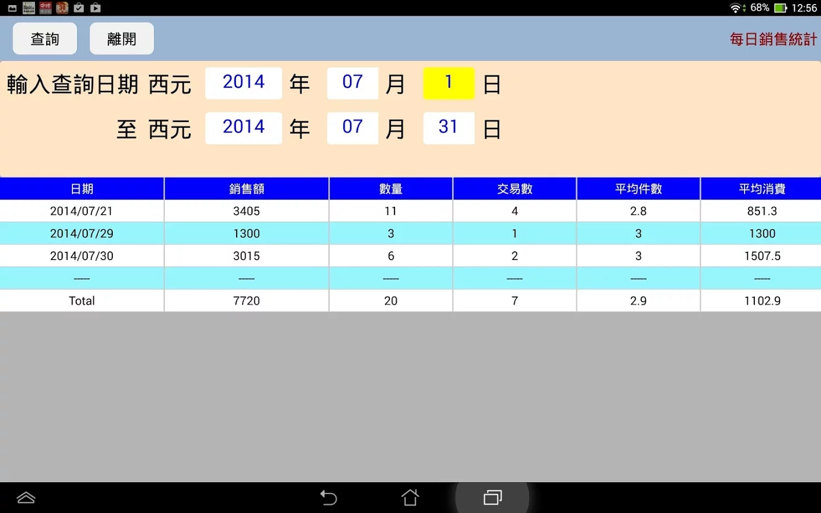
Task: Click total sales value 7720
Action: click(x=246, y=301)
